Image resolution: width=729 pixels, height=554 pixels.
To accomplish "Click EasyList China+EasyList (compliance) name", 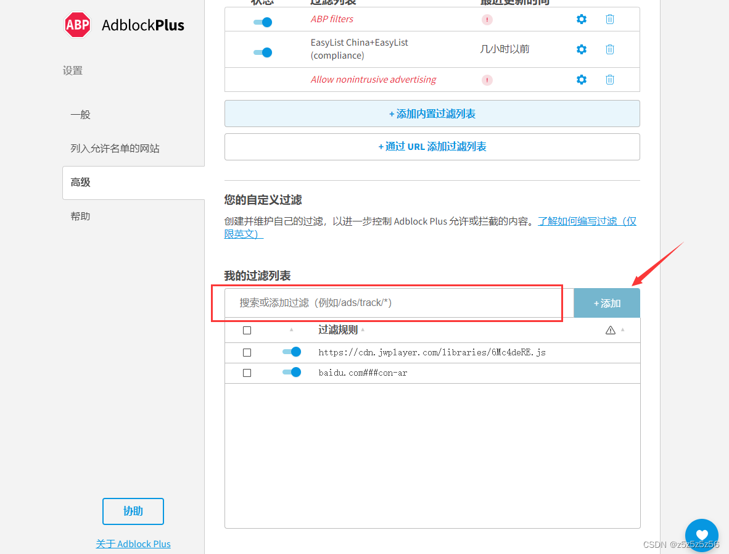I will click(x=360, y=49).
